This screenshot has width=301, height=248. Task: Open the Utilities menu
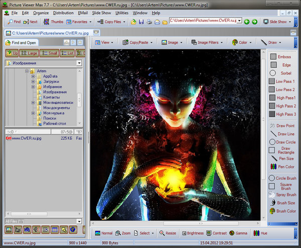tap(122, 12)
